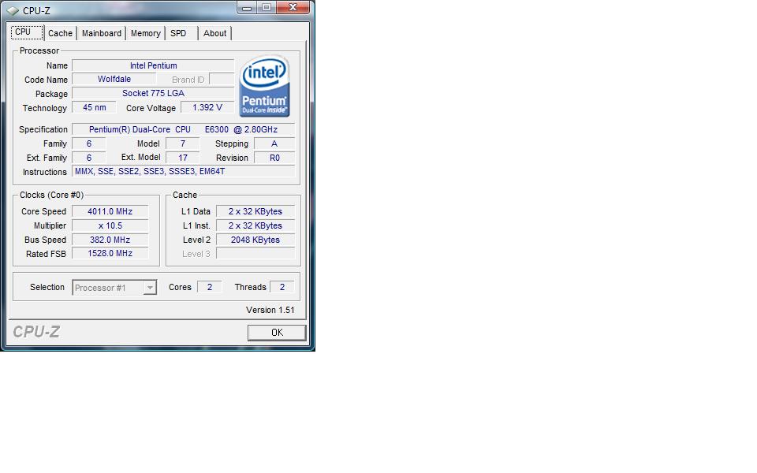
Task: Open the Processor #1 selection dropdown
Action: tap(114, 288)
